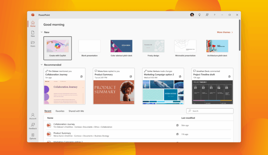Click 'Mona Kane replied to you' notice
This screenshot has width=268, height=155.
pos(107,71)
